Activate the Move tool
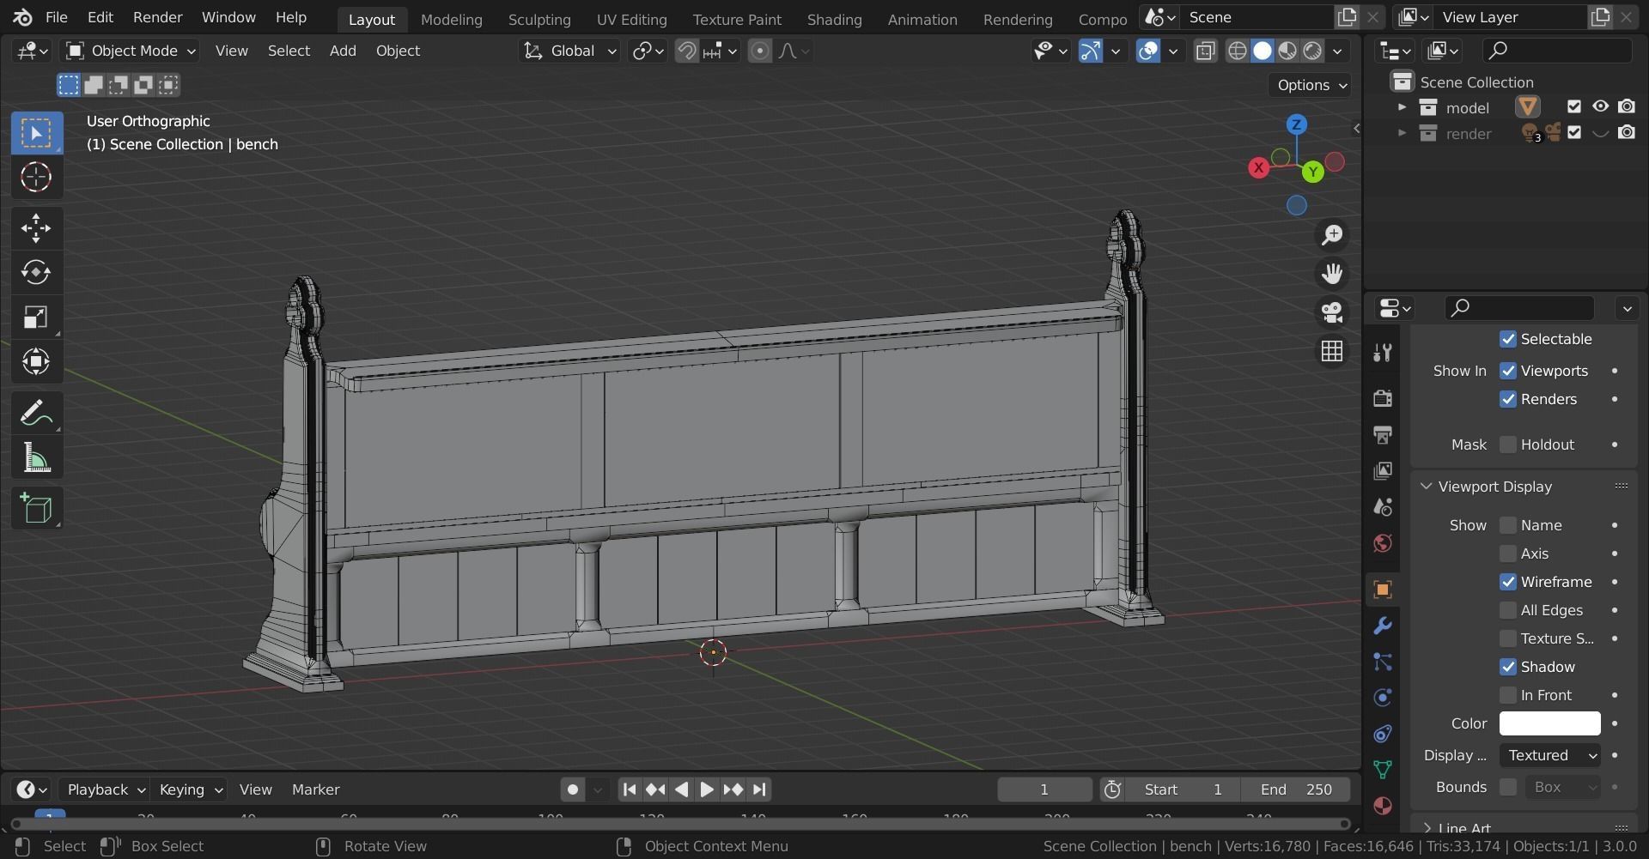 tap(36, 227)
